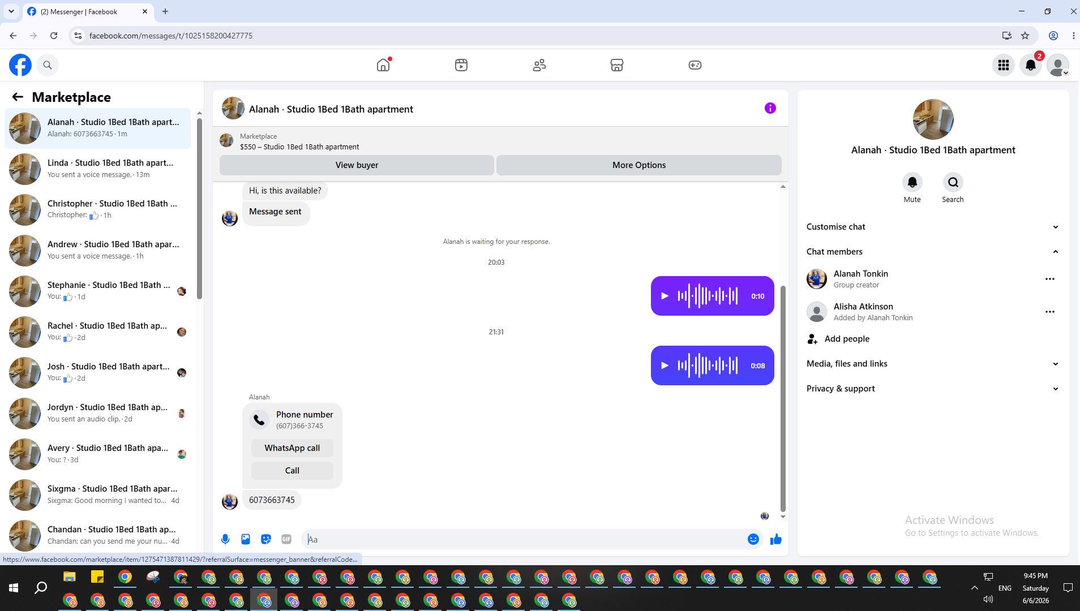Open Andrew's Studio apartment chat

click(x=98, y=250)
